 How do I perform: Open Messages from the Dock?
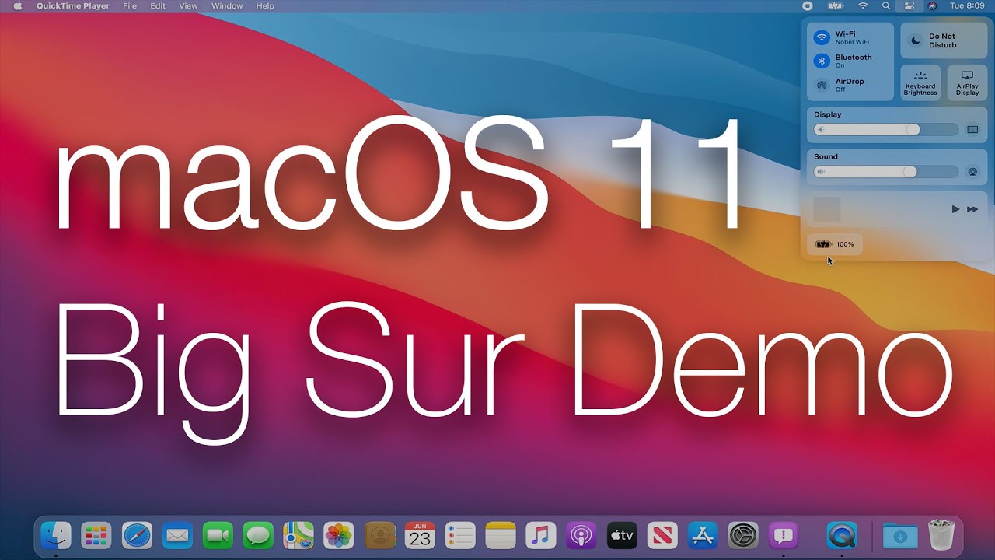point(258,535)
